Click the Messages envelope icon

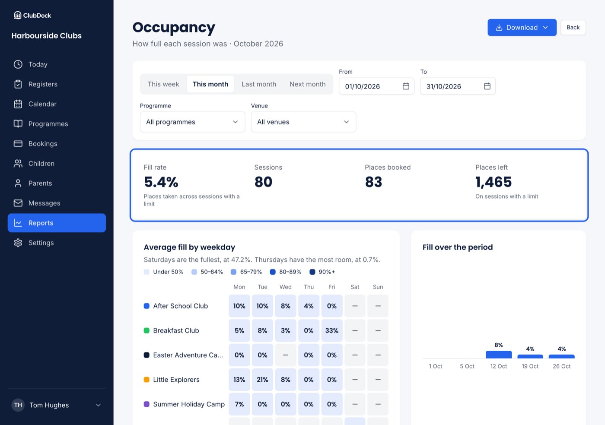[18, 203]
